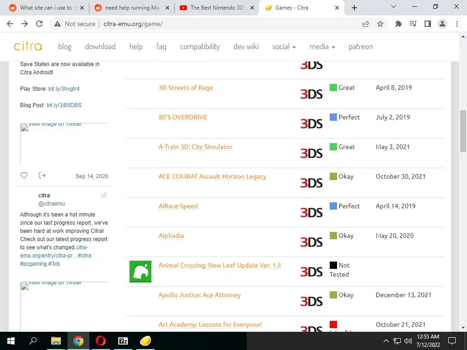Open Windows taskbar search
Viewport: 467px width, 350px height.
[33, 341]
